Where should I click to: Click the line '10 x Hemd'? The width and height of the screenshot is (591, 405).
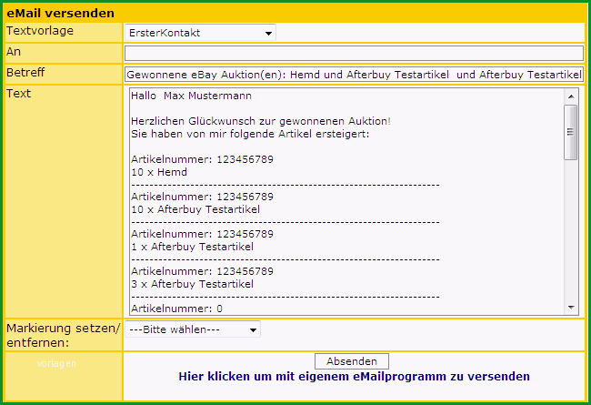click(159, 172)
